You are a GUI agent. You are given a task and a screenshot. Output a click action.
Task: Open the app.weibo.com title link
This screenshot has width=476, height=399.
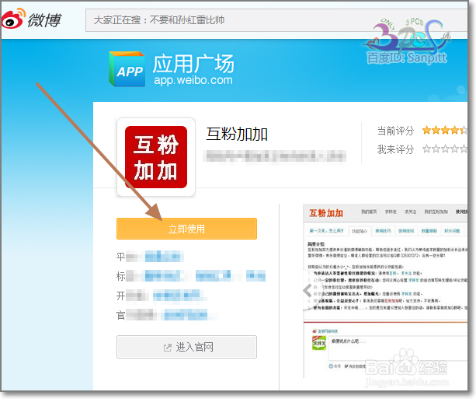[193, 80]
